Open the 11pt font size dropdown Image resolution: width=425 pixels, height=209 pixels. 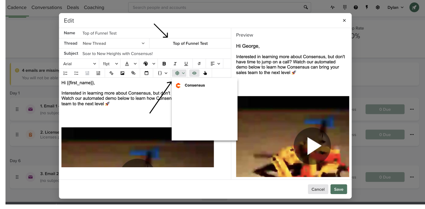coord(110,64)
